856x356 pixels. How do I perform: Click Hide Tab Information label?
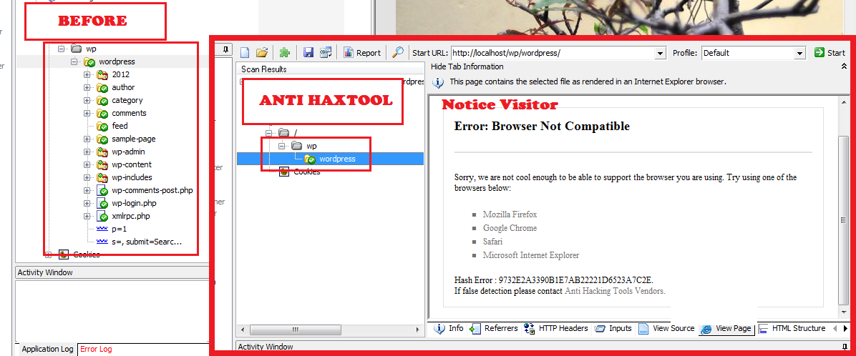click(467, 66)
